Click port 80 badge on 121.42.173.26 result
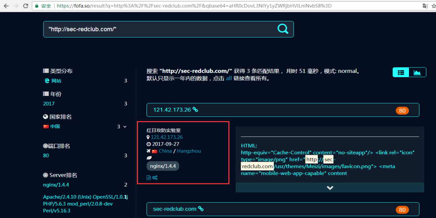The image size is (436, 218). pos(402,111)
